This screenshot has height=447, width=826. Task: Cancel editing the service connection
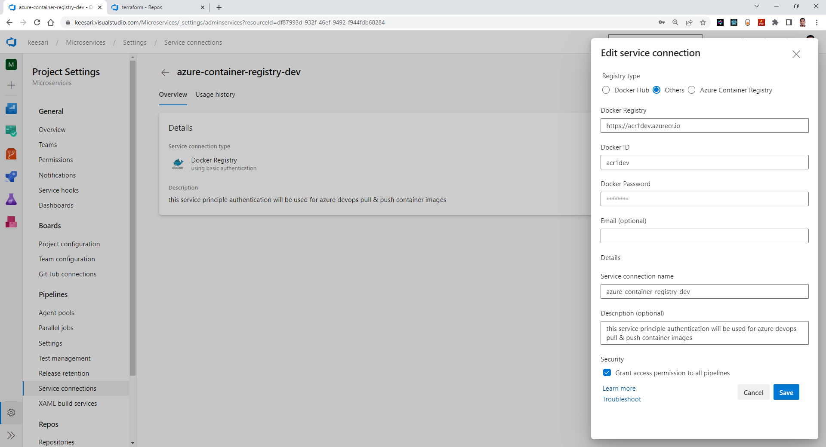coord(753,392)
